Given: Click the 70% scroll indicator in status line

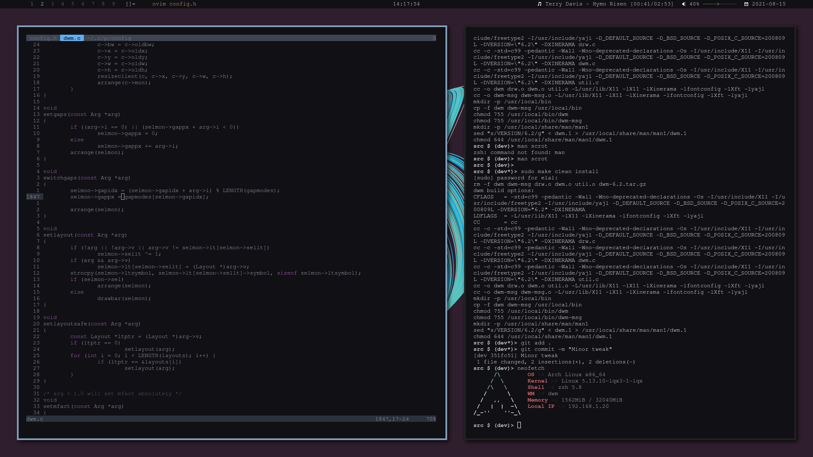Looking at the screenshot, I should tap(431, 419).
